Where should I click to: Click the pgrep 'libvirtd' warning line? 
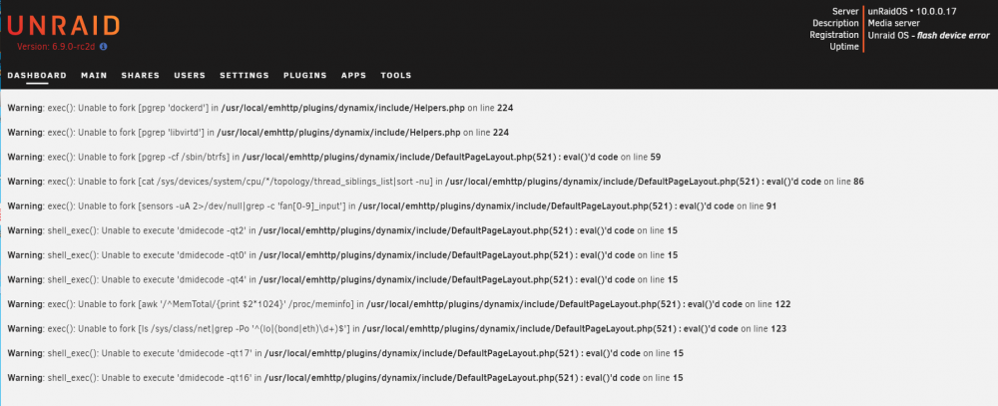point(257,133)
